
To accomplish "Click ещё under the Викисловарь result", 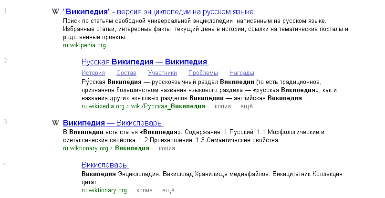I will pos(168,190).
